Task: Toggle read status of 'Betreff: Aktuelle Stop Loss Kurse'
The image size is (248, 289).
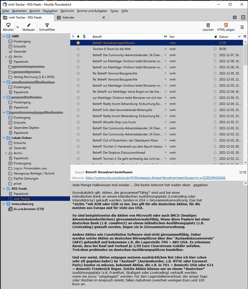Action: point(165,122)
